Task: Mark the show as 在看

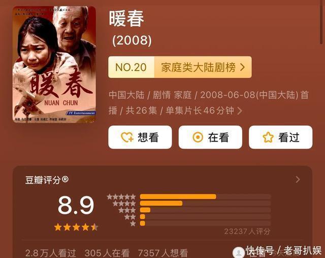Action: [210, 137]
